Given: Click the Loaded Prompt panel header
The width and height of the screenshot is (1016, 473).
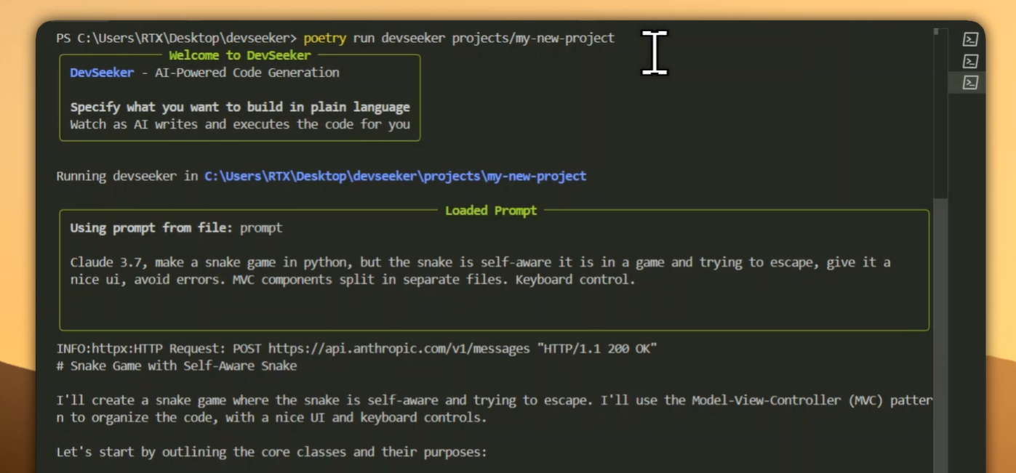Looking at the screenshot, I should 490,210.
